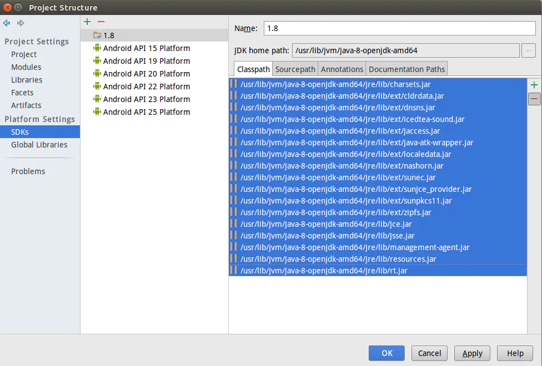542x366 pixels.
Task: Select the sunec.jar classpath entry
Action: click(378, 177)
